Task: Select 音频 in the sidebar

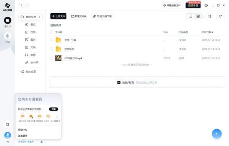Action: 30,55
